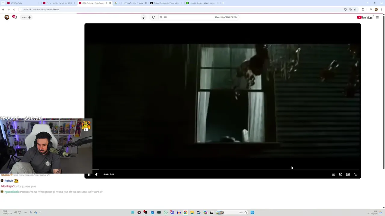Open the YouTube Premium logo home link
This screenshot has width=385, height=216.
coord(365,17)
